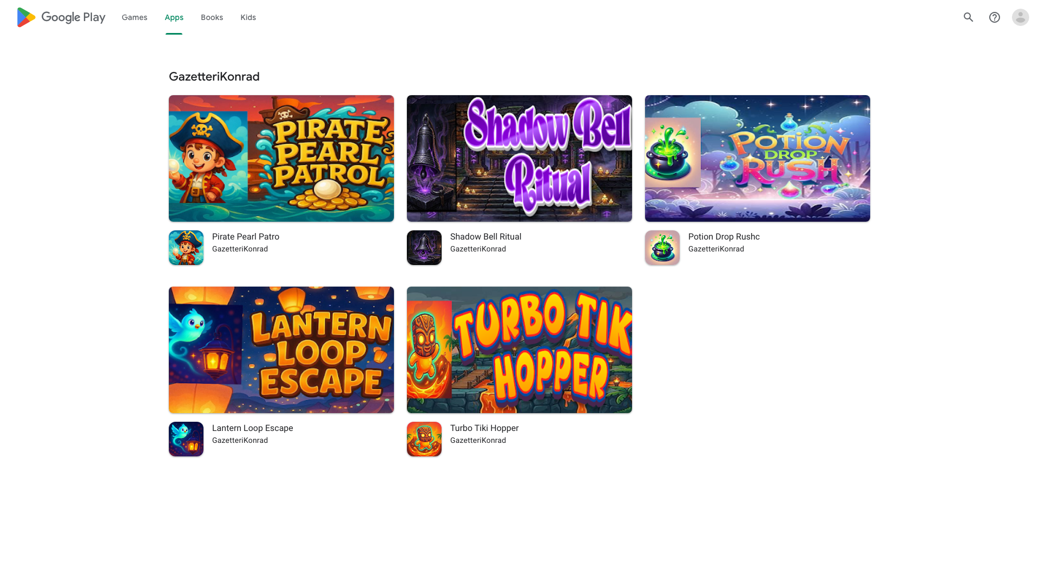Open the account profile avatar
Screen dimensions: 1039x584
[x=1021, y=17]
